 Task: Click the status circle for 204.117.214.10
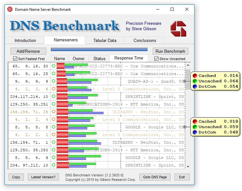pyautogui.click(x=54, y=96)
